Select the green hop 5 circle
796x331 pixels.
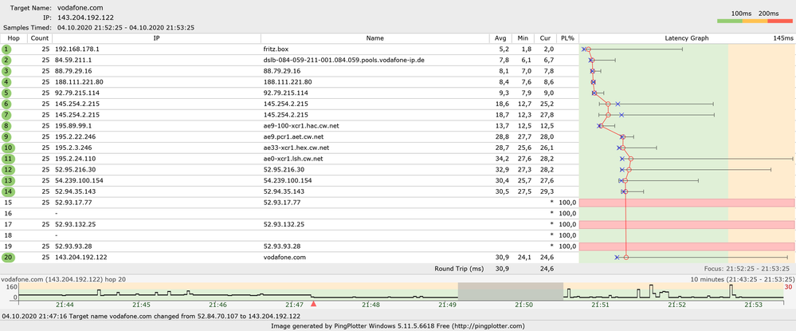(x=6, y=93)
